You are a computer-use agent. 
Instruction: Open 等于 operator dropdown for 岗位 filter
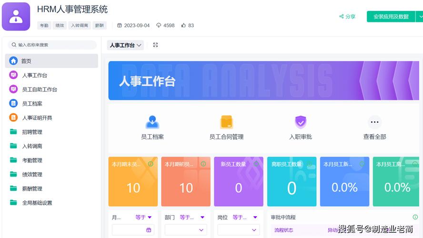click(x=245, y=217)
